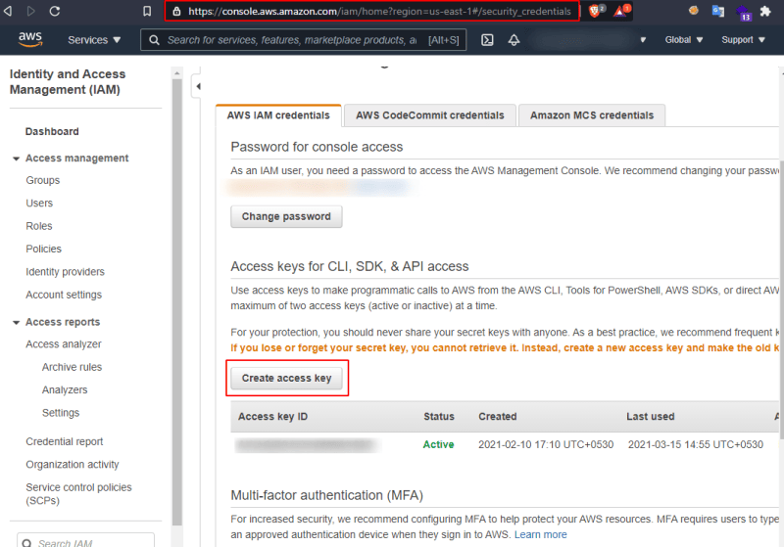Click the created date 2021-02-10 17:10
Image resolution: width=784 pixels, height=547 pixels.
(546, 444)
